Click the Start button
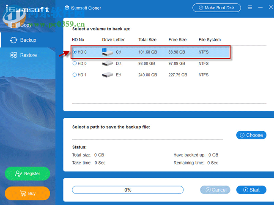This screenshot has width=274, height=205. 251,190
